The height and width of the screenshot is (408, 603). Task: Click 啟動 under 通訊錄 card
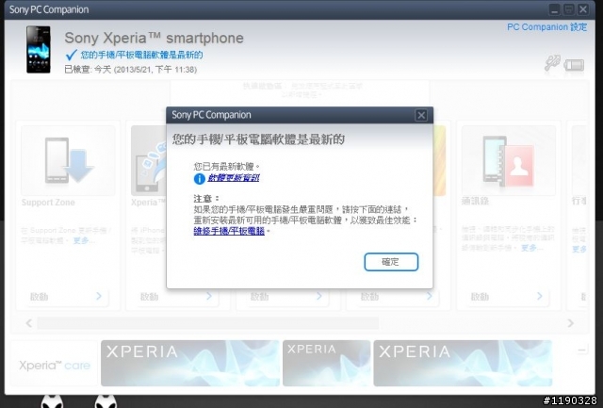[x=506, y=297]
